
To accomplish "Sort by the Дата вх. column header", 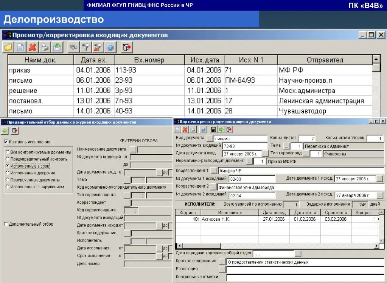I will 94,60.
